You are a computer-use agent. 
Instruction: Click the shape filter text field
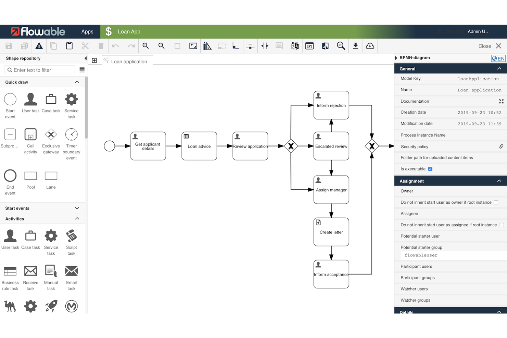(40, 70)
